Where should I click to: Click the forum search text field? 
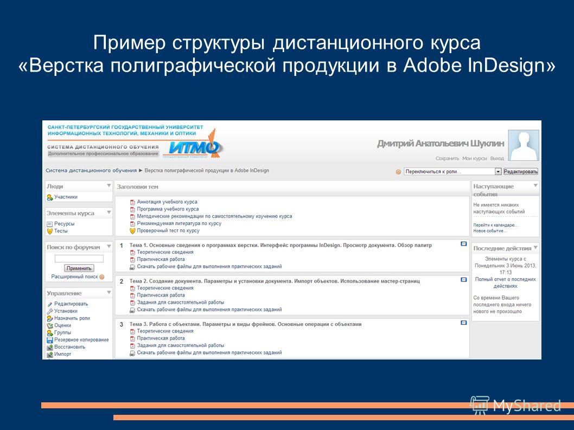(x=79, y=259)
